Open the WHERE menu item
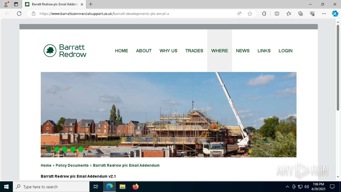Screen dimensions: 341x192 220,51
